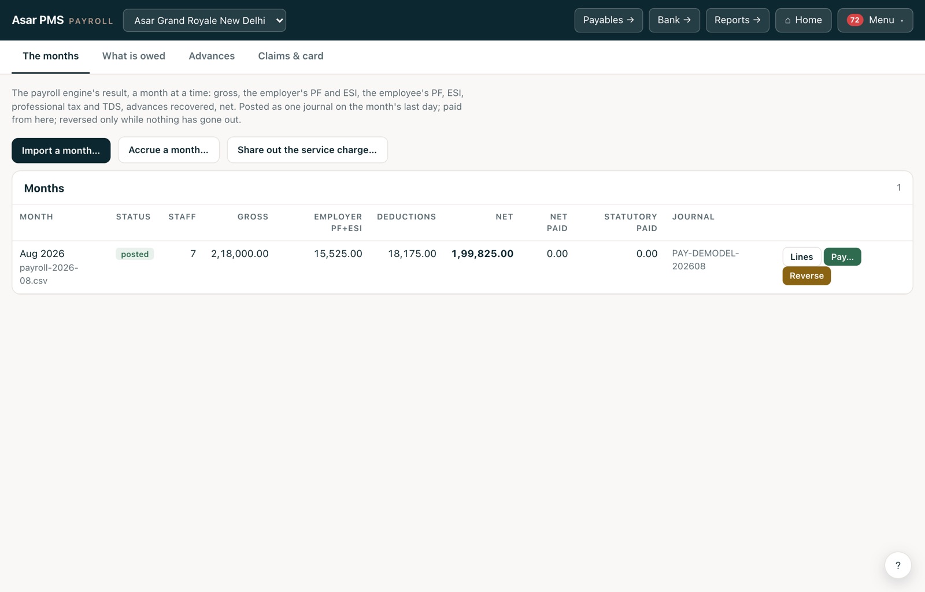Click Import a month button
The height and width of the screenshot is (592, 925).
tap(61, 150)
